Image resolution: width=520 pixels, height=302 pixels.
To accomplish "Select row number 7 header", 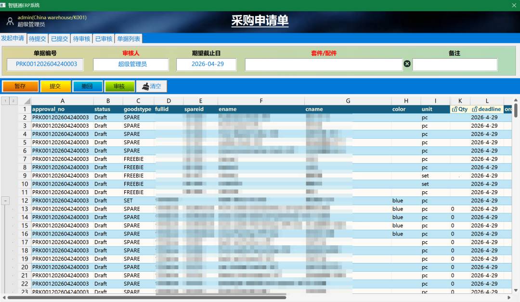I will pos(25,159).
